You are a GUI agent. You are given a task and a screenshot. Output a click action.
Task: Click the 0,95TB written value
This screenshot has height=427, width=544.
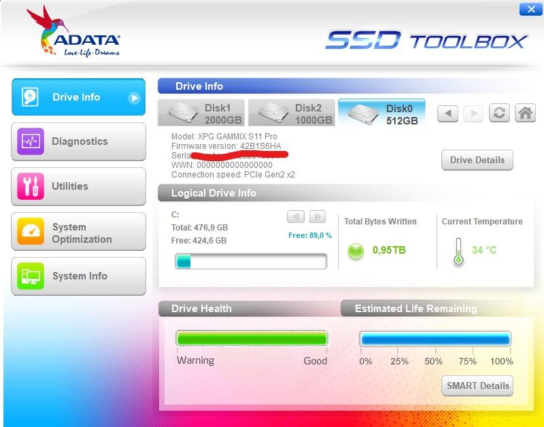click(389, 250)
